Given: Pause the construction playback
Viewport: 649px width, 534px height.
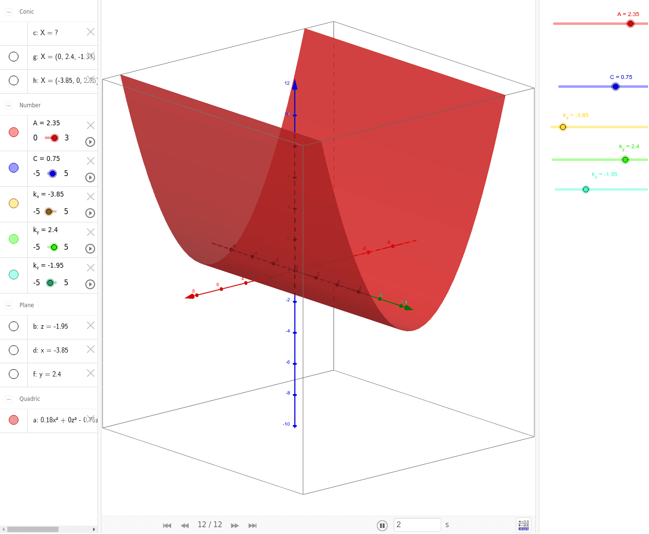Looking at the screenshot, I should click(x=382, y=525).
